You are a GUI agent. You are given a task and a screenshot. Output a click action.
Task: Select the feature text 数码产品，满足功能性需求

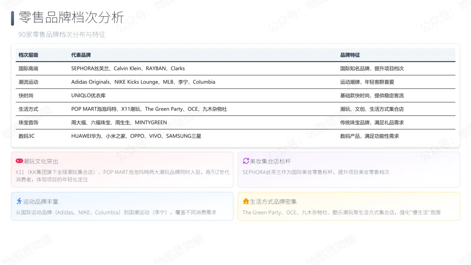[x=369, y=136]
